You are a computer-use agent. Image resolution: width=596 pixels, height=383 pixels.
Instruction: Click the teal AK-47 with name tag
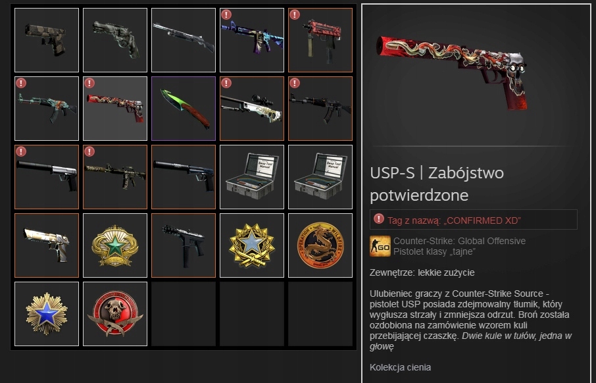47,109
